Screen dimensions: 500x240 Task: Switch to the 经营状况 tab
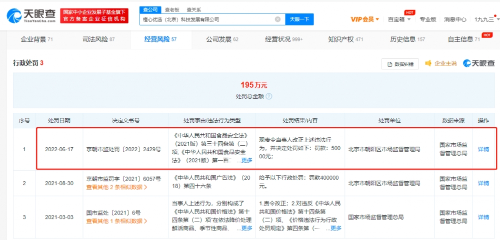tap(284, 39)
